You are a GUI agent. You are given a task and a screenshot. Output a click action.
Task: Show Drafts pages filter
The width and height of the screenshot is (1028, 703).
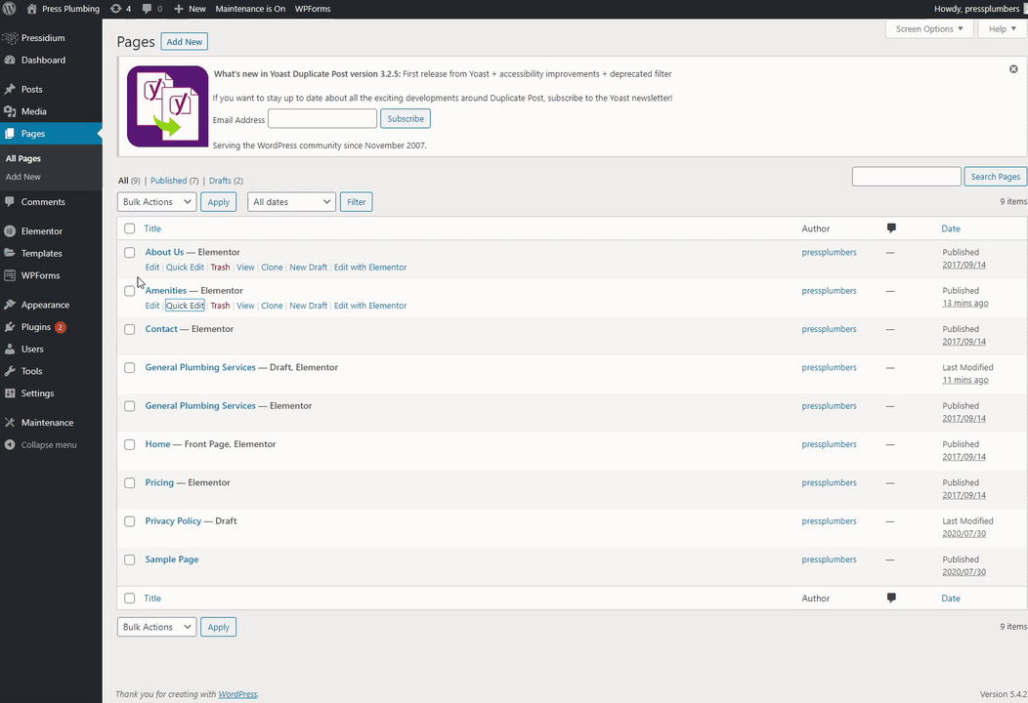click(x=220, y=181)
